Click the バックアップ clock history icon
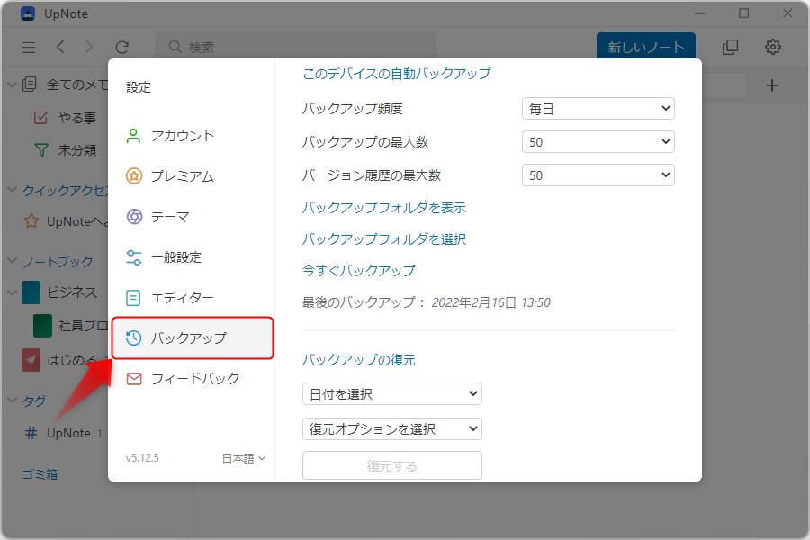 pos(133,338)
